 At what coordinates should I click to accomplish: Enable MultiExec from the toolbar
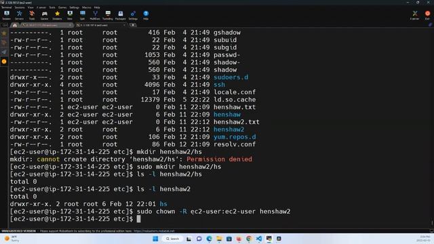tap(95, 15)
